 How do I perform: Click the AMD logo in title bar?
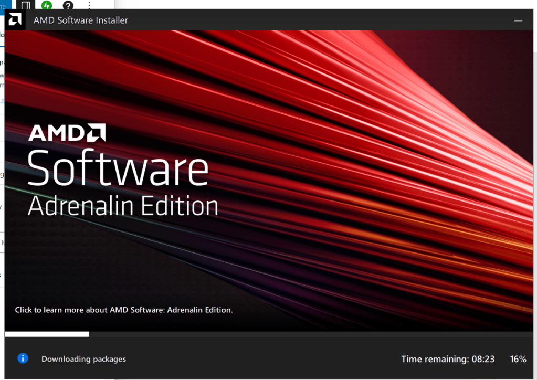tap(15, 19)
